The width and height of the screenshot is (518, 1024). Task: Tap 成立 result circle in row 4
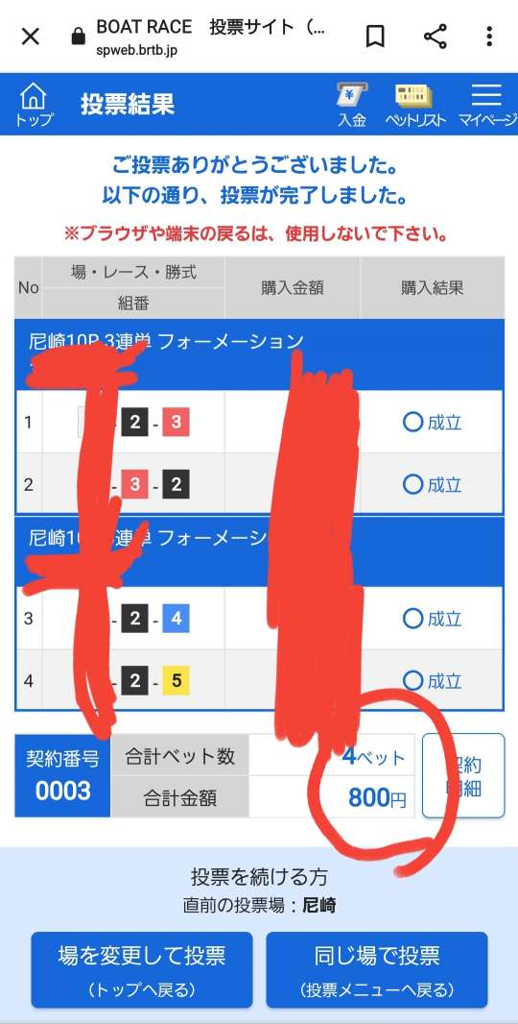[432, 681]
